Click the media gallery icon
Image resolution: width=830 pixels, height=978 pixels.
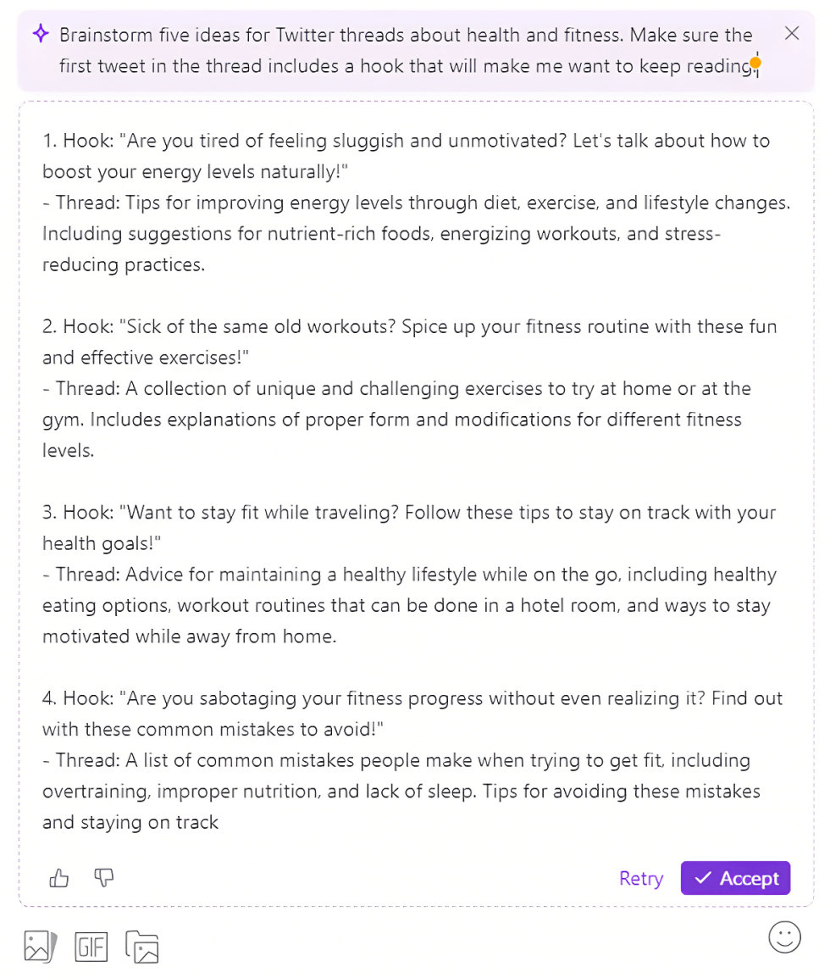pos(141,946)
